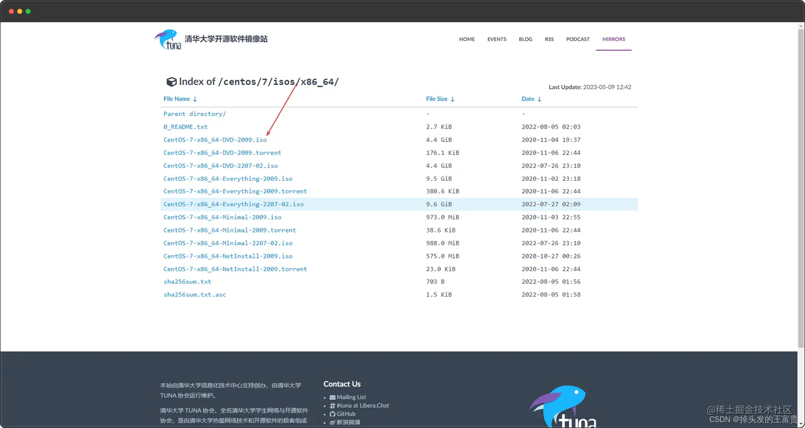Open sha256sum.txt.asc file
This screenshot has height=428, width=805.
click(194, 295)
